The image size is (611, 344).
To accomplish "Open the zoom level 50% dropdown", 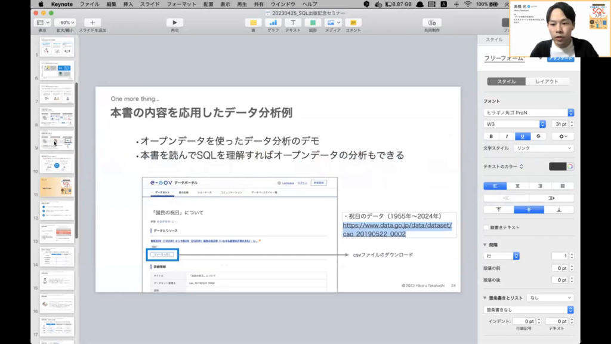I will [64, 23].
